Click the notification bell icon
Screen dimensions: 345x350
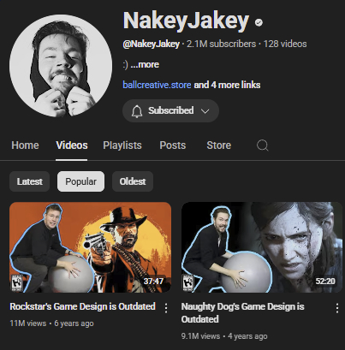pos(137,111)
